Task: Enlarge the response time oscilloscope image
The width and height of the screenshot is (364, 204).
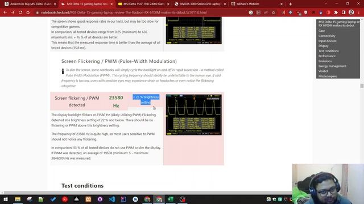Action: (x=193, y=31)
